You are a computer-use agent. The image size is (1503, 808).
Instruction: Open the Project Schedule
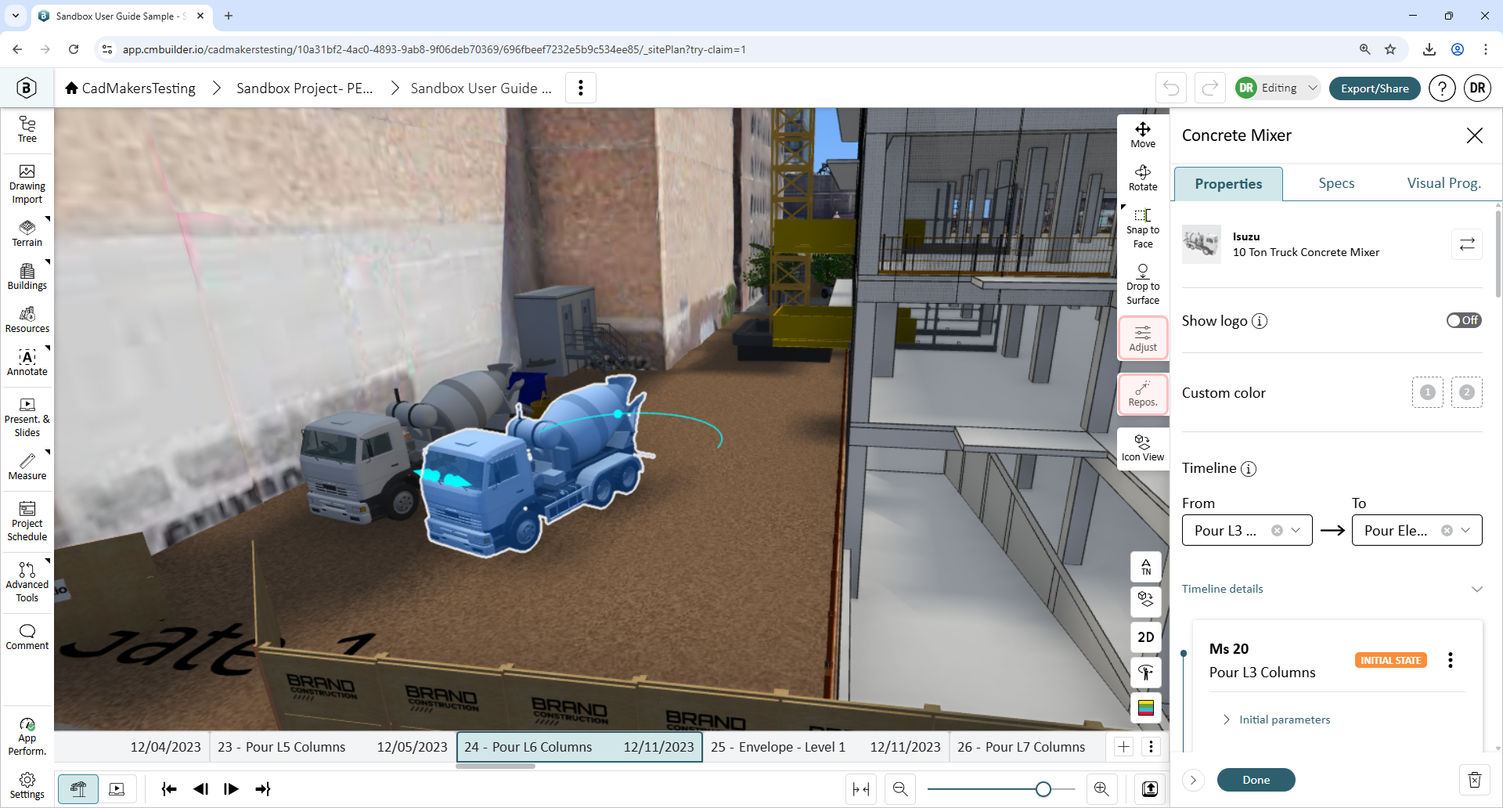(27, 522)
